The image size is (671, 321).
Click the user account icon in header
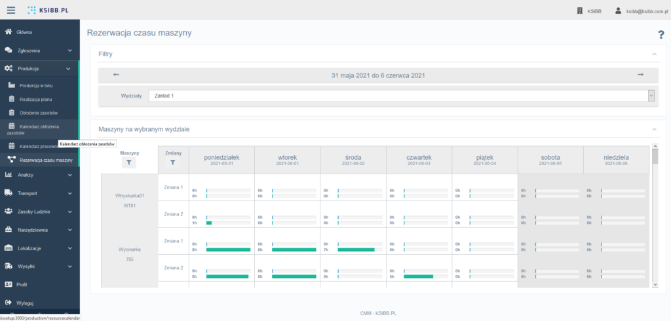617,11
